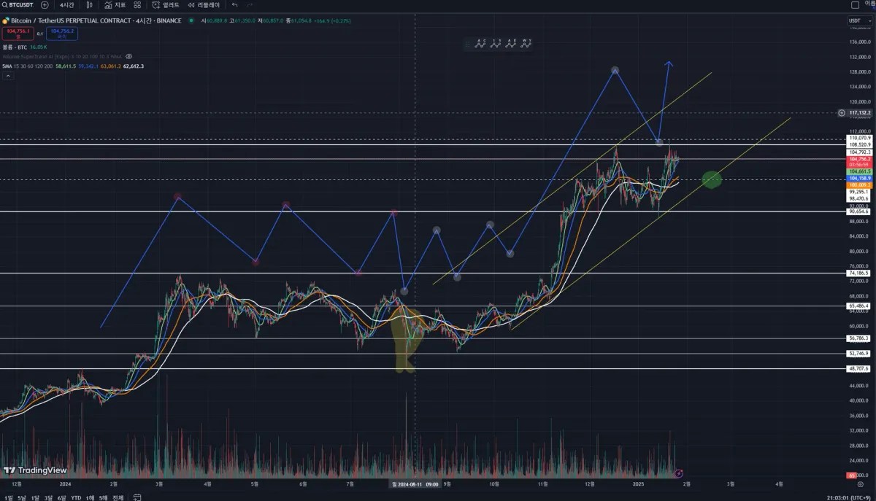Click the add symbol plus icon
The height and width of the screenshot is (501, 876).
45,4
